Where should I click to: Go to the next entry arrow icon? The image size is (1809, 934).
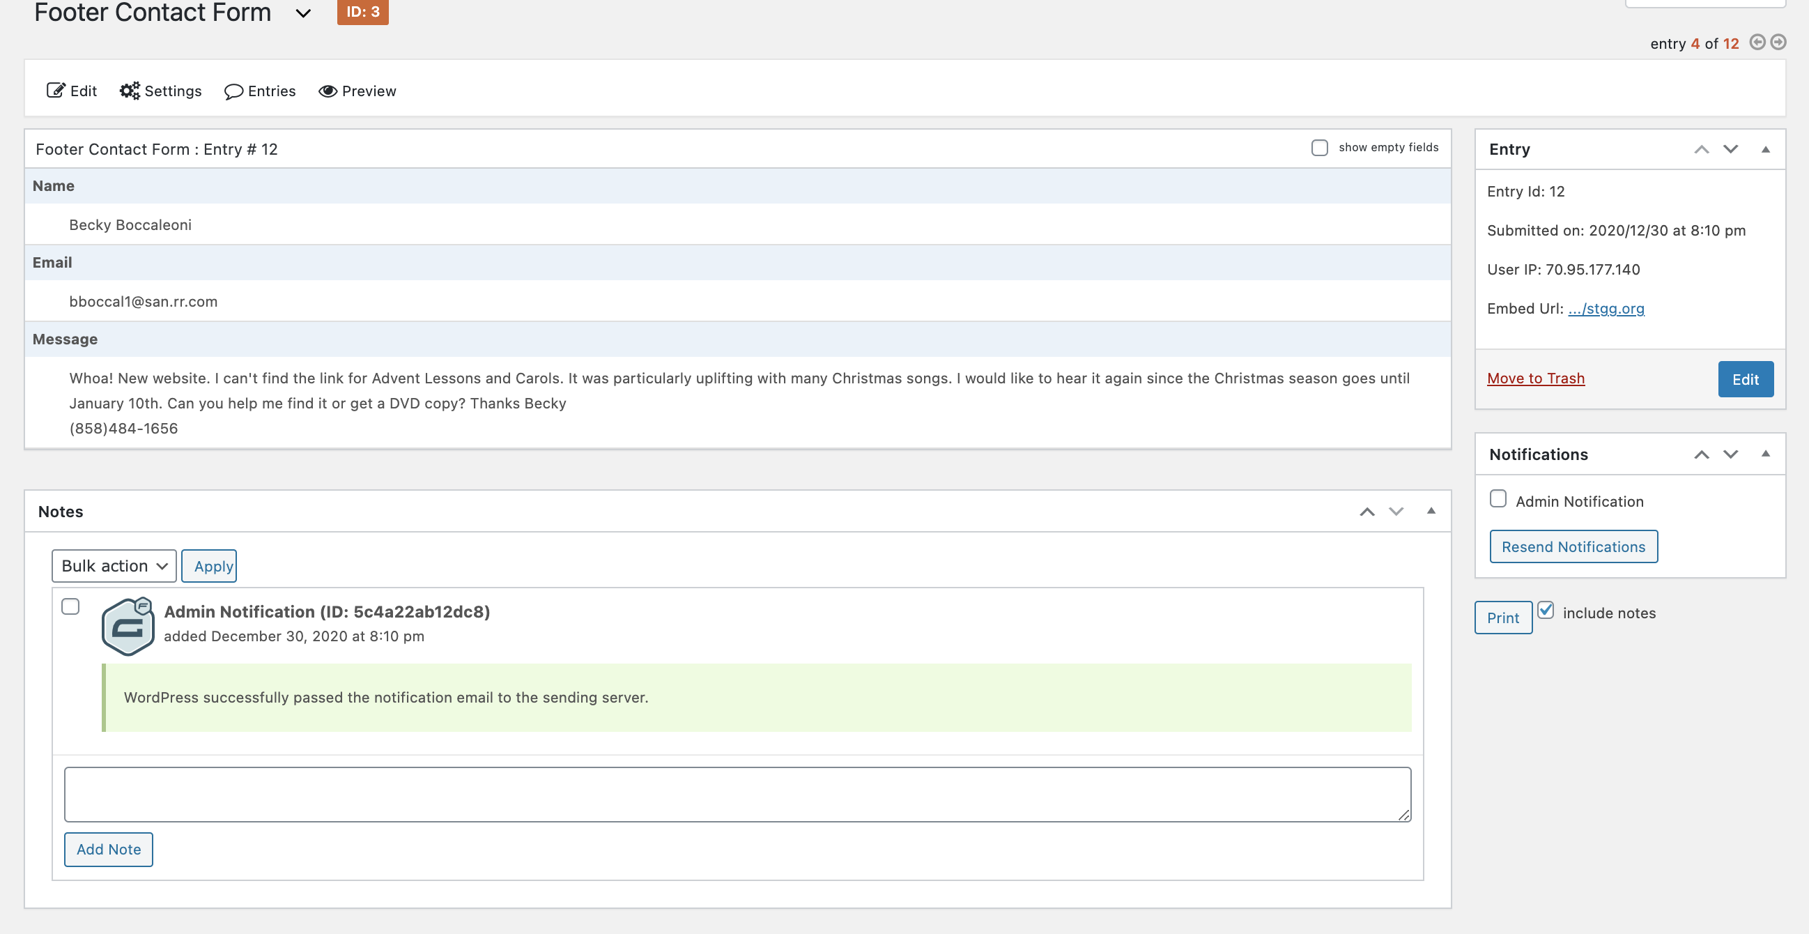coord(1778,42)
